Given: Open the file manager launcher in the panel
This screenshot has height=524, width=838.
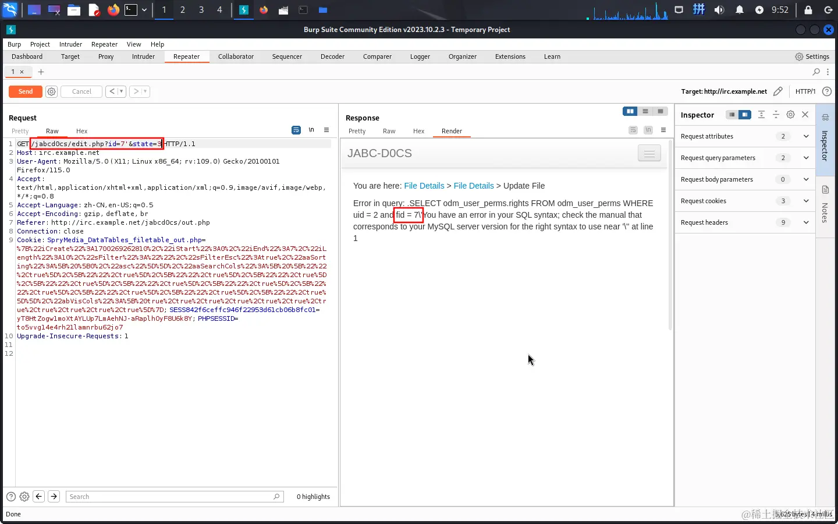Looking at the screenshot, I should 74,10.
